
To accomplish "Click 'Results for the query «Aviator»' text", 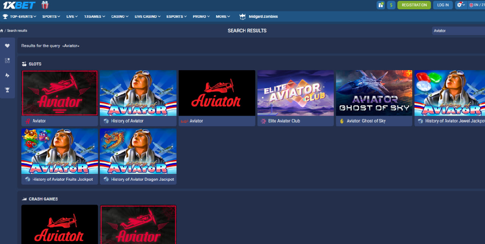I will click(51, 46).
